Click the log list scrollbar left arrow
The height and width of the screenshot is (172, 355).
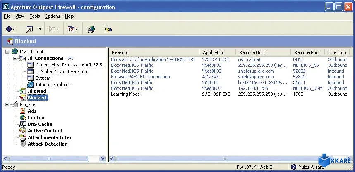pos(112,159)
